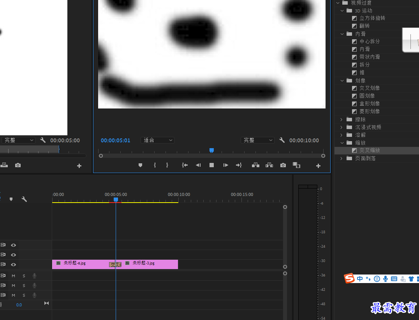Expand the 溶解 folder

point(341,135)
